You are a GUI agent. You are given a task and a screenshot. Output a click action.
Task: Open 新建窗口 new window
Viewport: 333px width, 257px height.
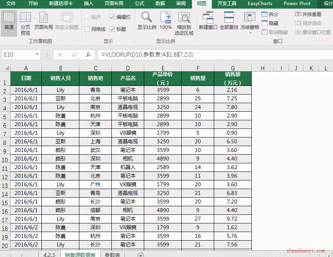pos(208,21)
